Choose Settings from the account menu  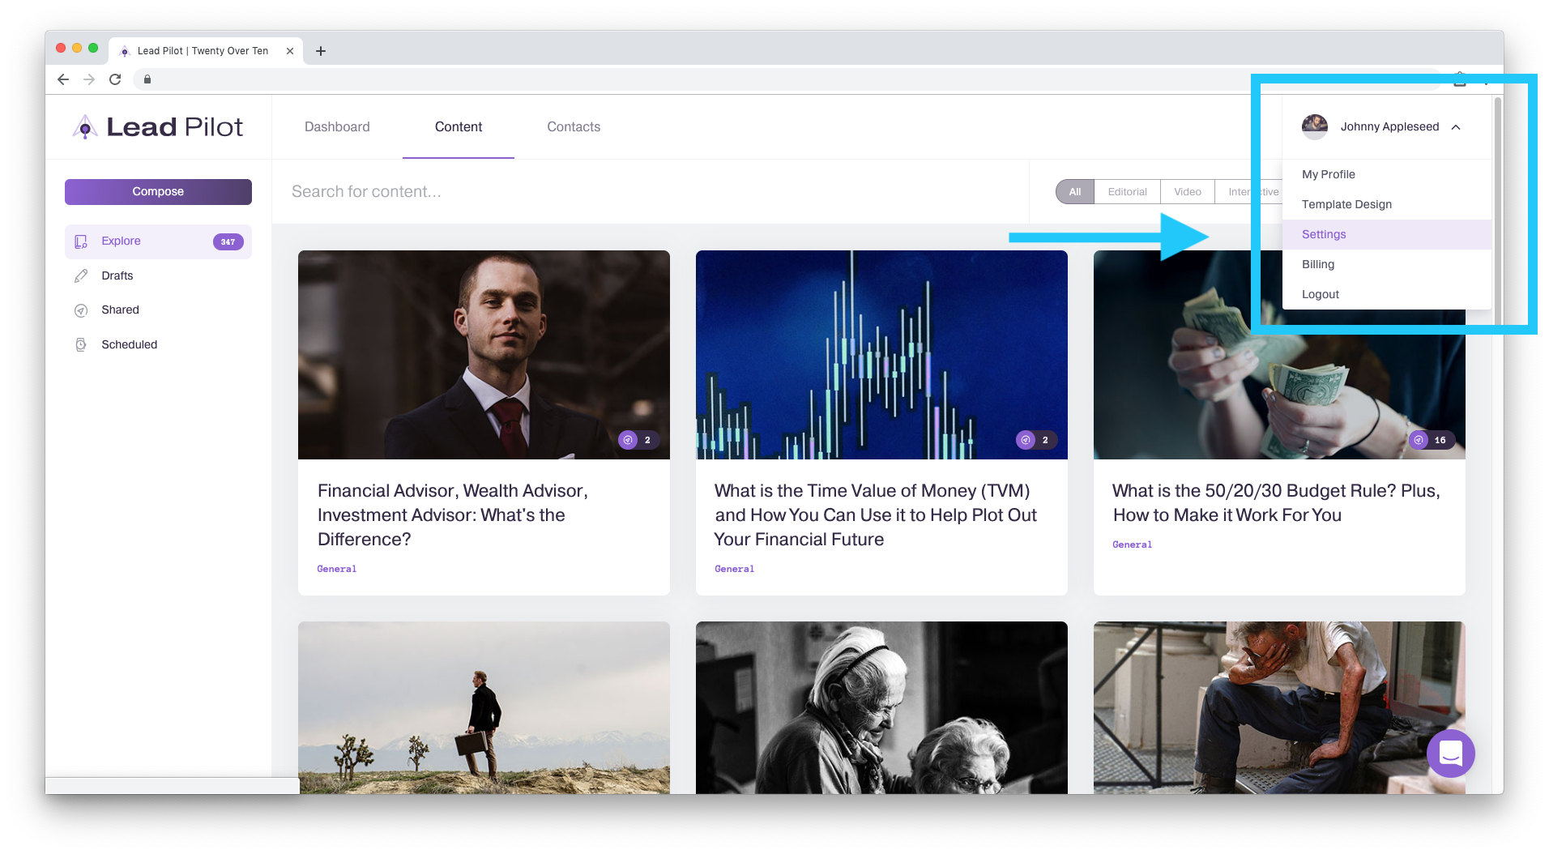coord(1324,234)
